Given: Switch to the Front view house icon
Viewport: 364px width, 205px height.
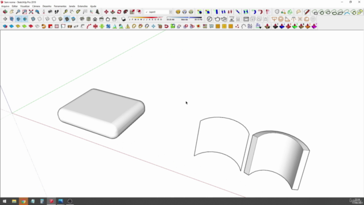Looking at the screenshot, I should [95, 19].
